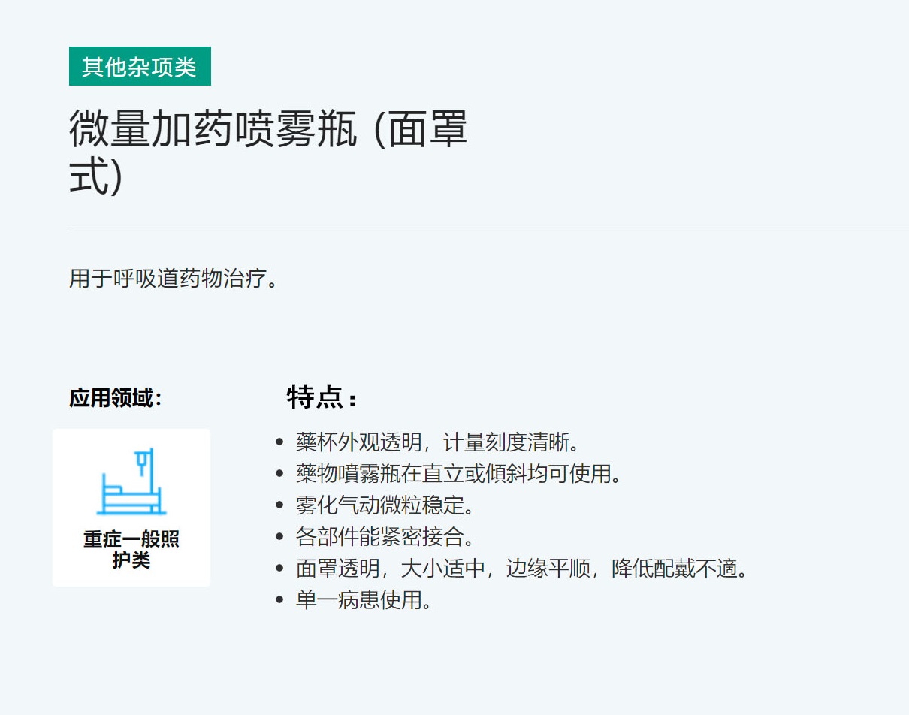Click the feature text 单一病患使用。

coord(364,600)
